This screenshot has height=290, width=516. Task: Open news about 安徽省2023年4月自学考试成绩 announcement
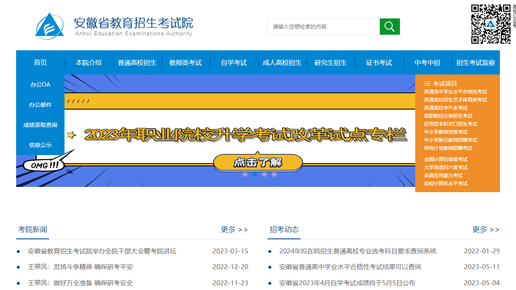click(343, 283)
